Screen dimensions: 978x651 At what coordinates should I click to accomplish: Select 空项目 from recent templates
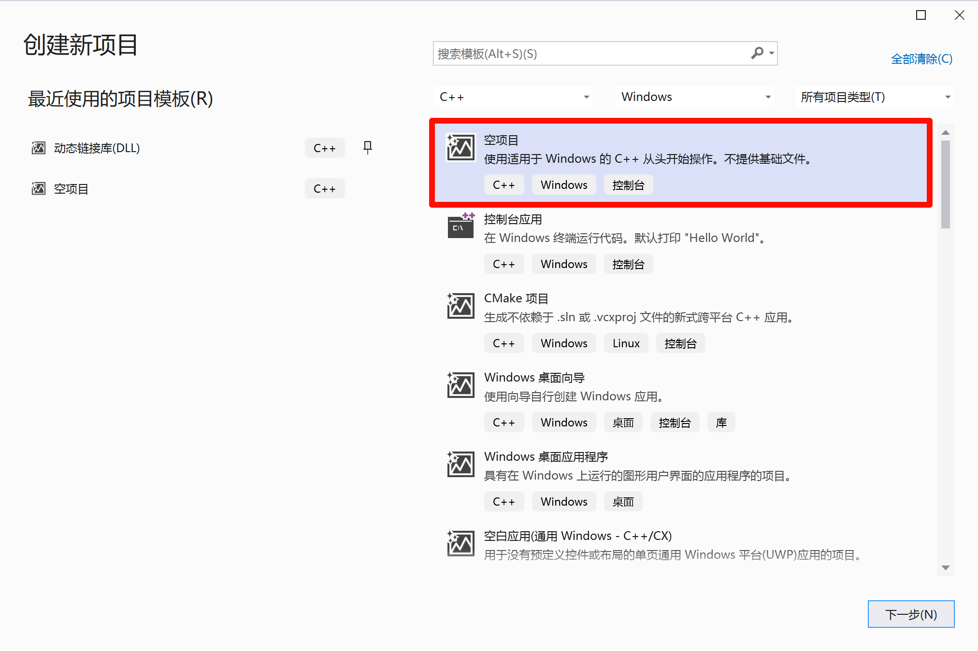click(71, 189)
